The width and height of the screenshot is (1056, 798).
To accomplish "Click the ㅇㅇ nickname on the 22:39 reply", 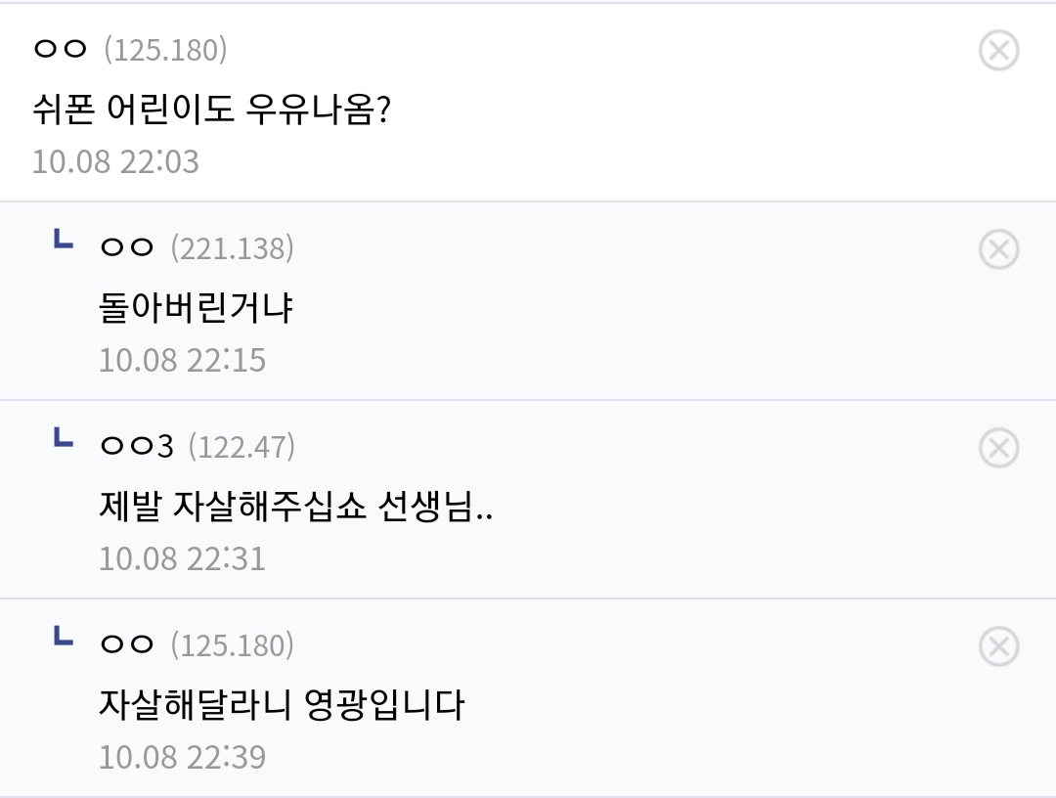I will coord(127,645).
